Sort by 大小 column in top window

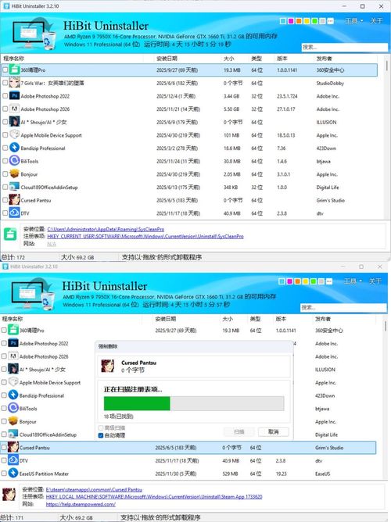228,59
